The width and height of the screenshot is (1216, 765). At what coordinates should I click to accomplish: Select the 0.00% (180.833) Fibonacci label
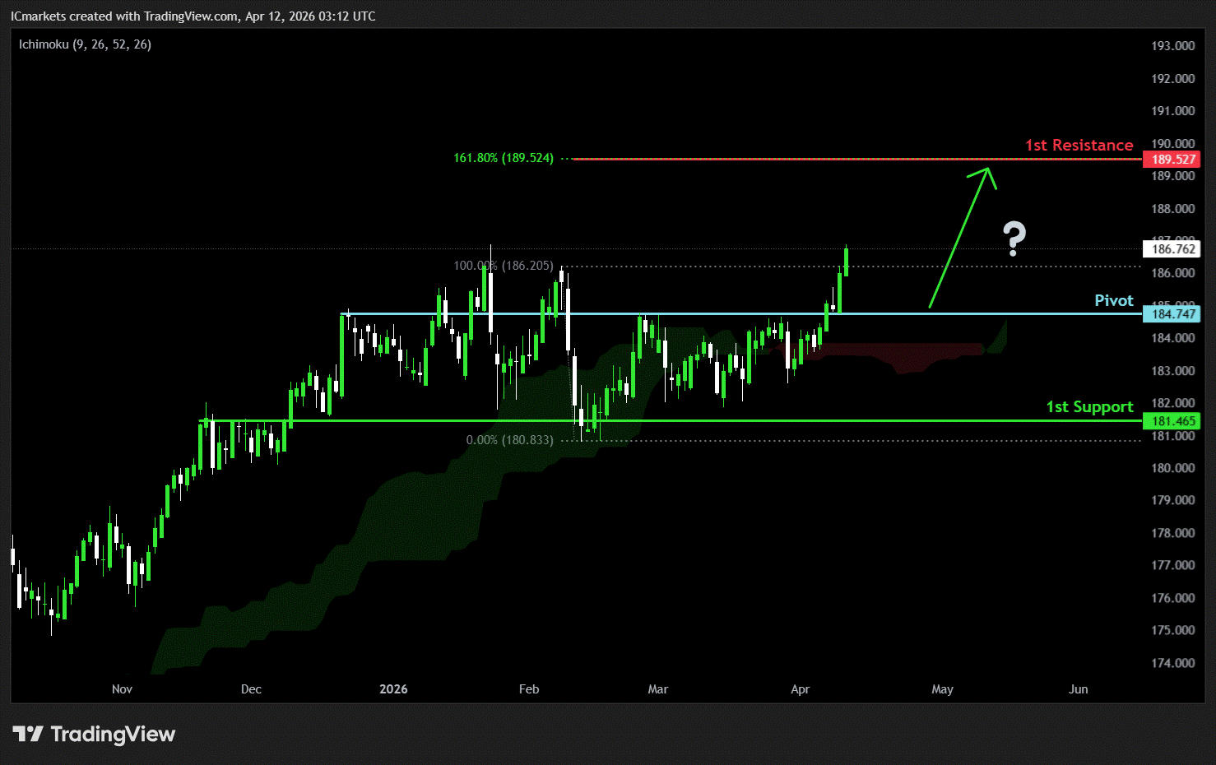(509, 440)
